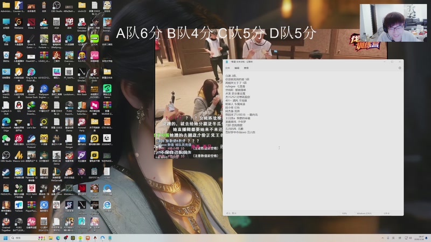Open QQ penguin icon in the taskbar

(95, 238)
